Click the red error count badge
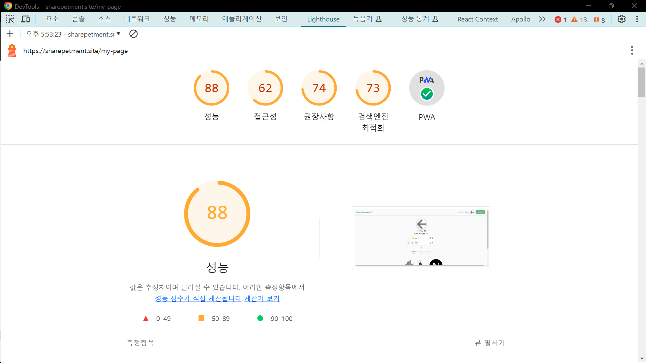The height and width of the screenshot is (363, 646). [561, 19]
